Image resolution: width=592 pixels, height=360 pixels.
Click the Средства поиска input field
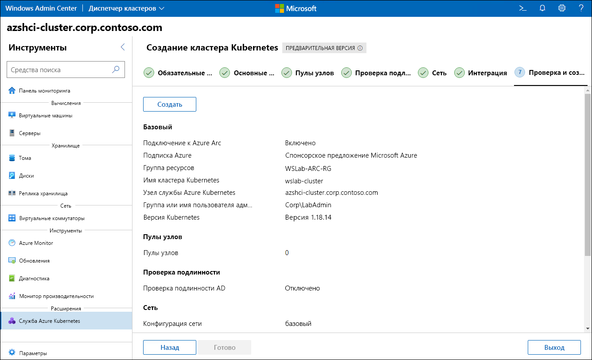[66, 70]
